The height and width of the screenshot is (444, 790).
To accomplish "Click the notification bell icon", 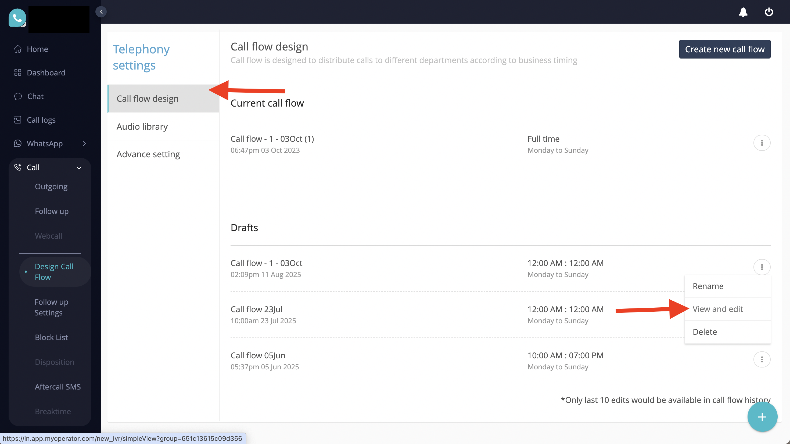I will 743,12.
